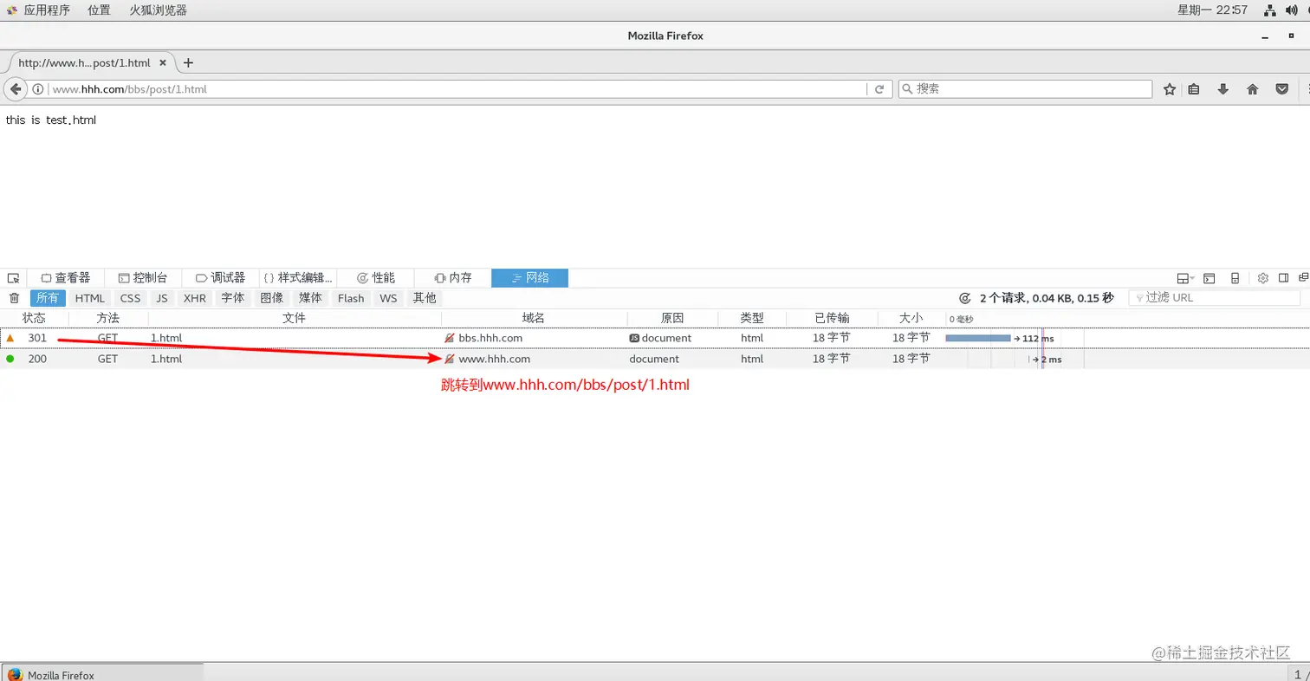
Task: Click the Mozilla Firefox taskbar button
Action: 102,673
